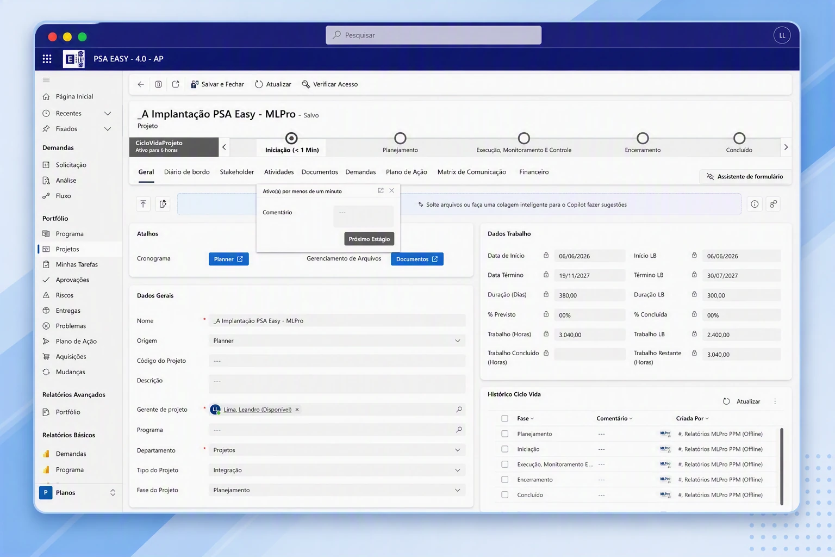The image size is (835, 557).
Task: Collapse the sidebar with hamburger icon
Action: (46, 80)
